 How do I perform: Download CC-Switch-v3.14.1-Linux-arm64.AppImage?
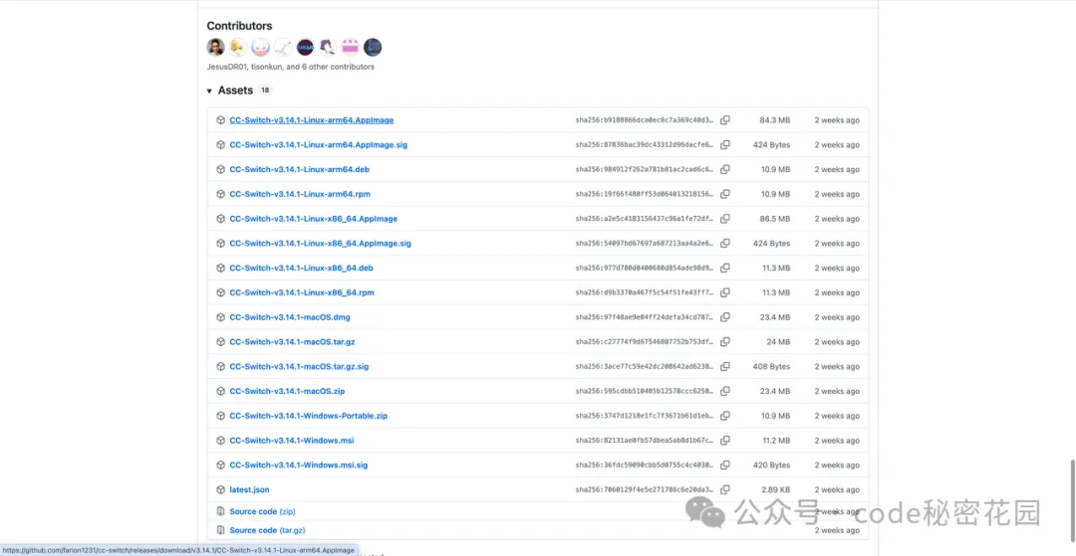click(x=312, y=119)
